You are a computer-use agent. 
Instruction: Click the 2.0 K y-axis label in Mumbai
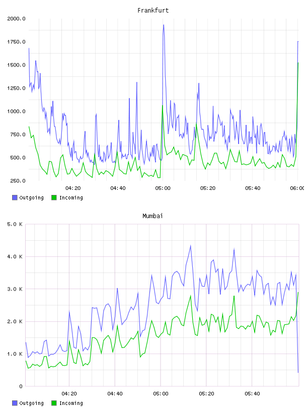tap(15, 322)
